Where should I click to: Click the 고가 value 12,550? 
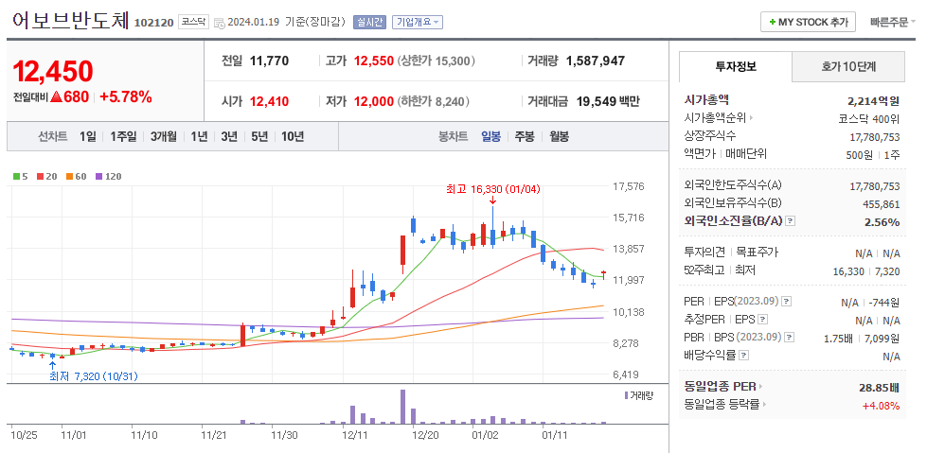coord(374,61)
